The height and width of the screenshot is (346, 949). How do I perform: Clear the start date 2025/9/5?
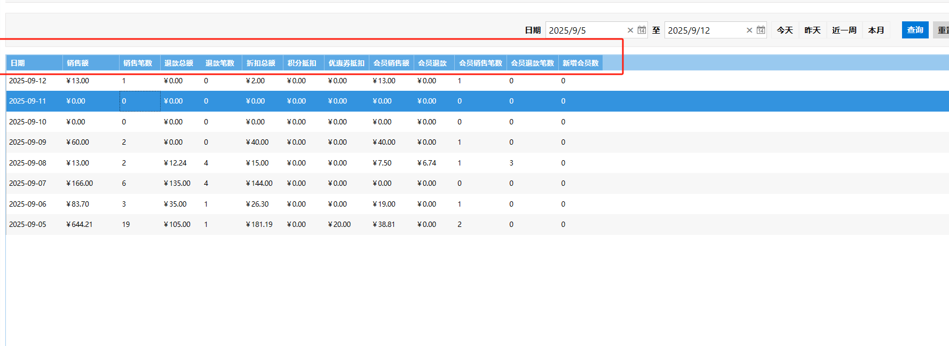[630, 30]
